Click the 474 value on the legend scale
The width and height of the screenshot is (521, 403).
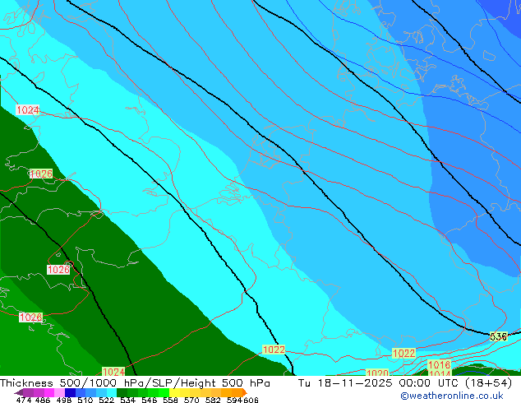click(x=24, y=400)
